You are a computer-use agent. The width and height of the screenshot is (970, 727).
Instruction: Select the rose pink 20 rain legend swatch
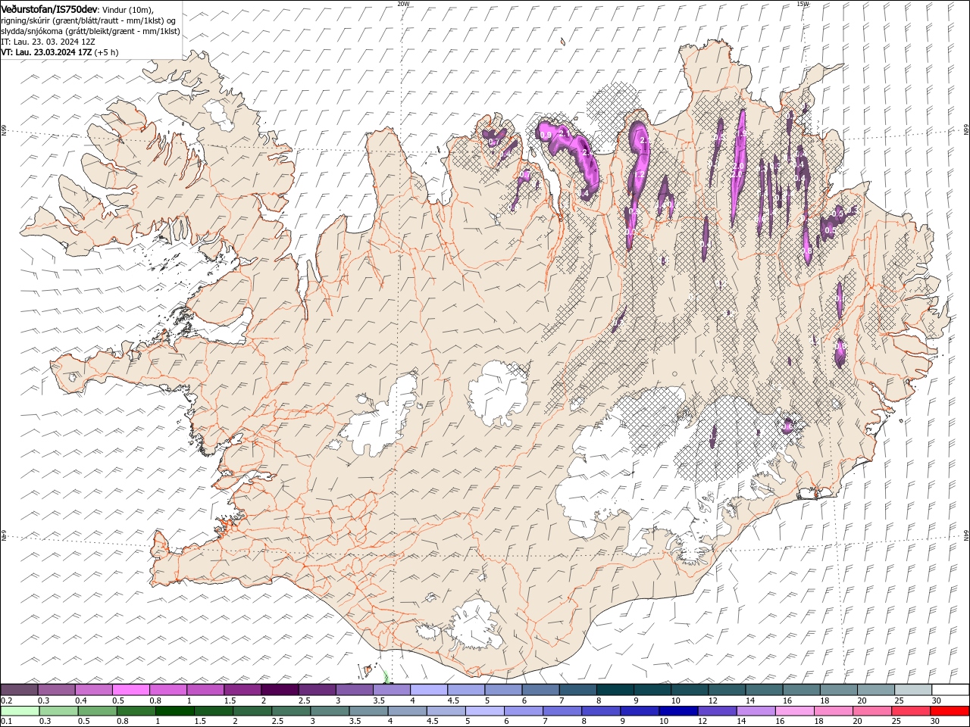(x=873, y=711)
